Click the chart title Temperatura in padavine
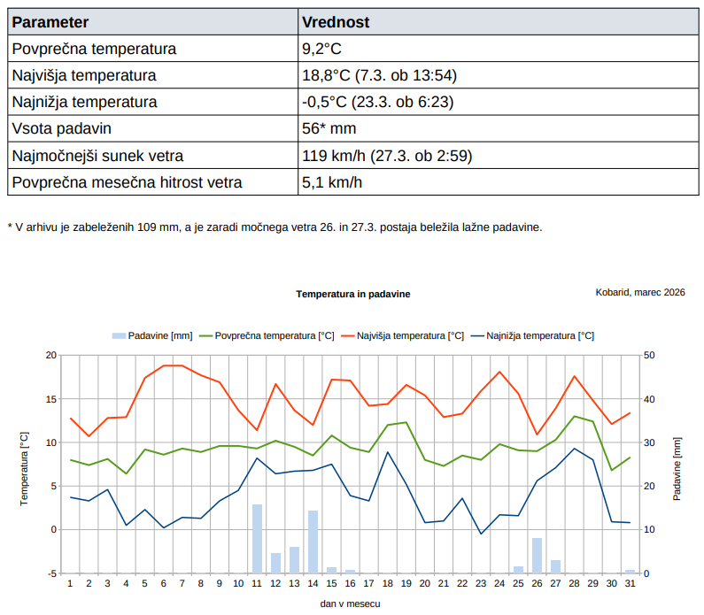 pyautogui.click(x=353, y=293)
